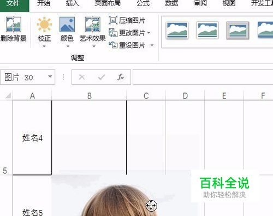273x216 pixels.
Task: Click the 重设图片 button
Action: [x=127, y=45]
